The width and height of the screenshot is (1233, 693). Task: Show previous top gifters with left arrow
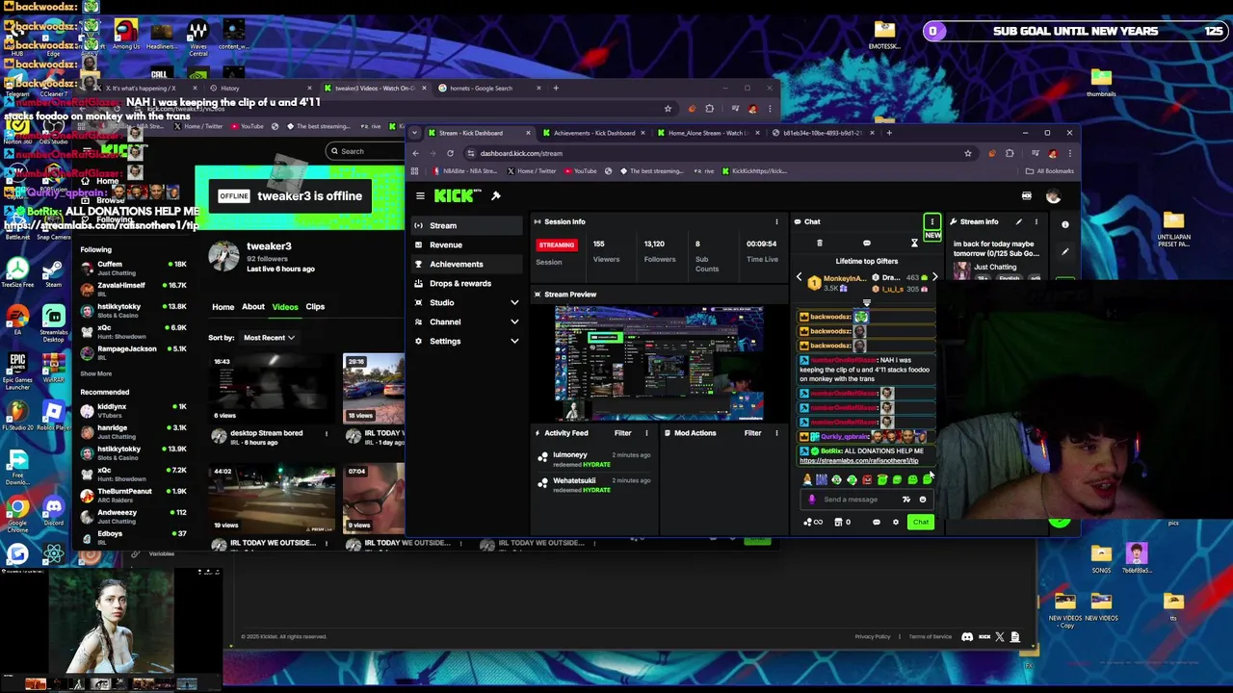(x=799, y=277)
